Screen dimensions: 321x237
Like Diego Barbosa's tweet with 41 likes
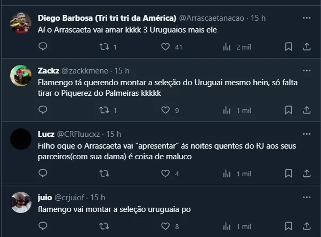[x=165, y=47]
